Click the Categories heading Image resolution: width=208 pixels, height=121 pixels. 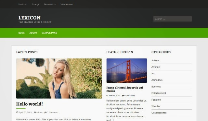[x=161, y=52]
